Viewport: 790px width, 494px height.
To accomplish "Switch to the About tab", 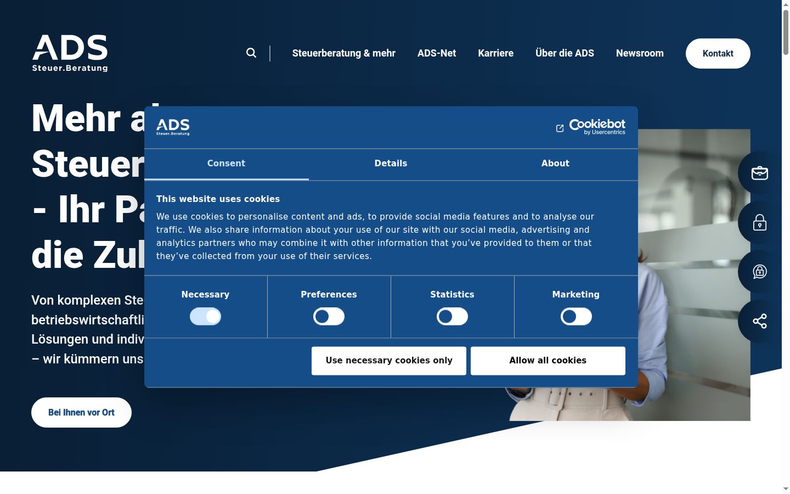I will (x=555, y=164).
